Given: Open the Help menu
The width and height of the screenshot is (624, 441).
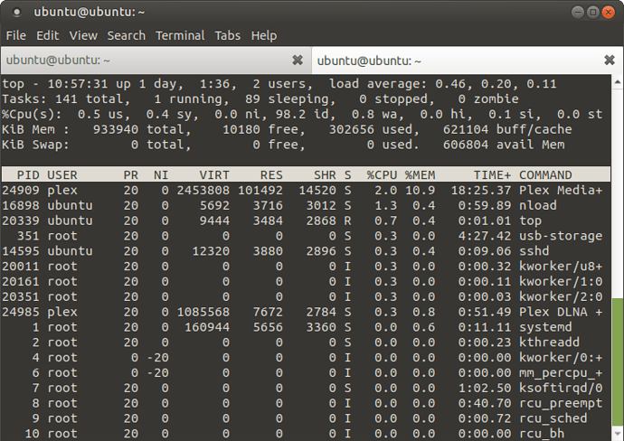Looking at the screenshot, I should (x=264, y=35).
